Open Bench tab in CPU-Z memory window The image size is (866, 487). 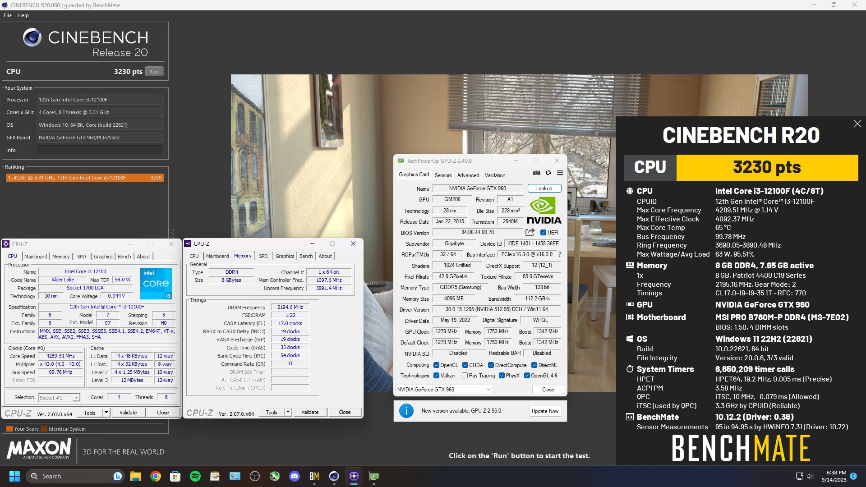coord(306,256)
